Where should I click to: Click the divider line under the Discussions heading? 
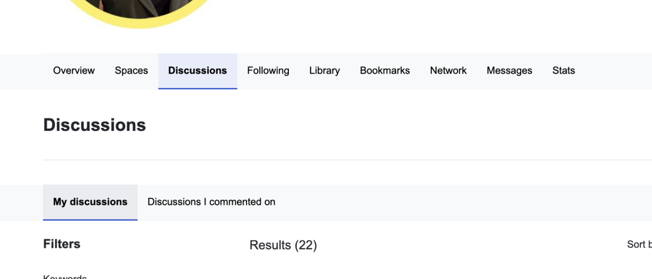click(347, 160)
